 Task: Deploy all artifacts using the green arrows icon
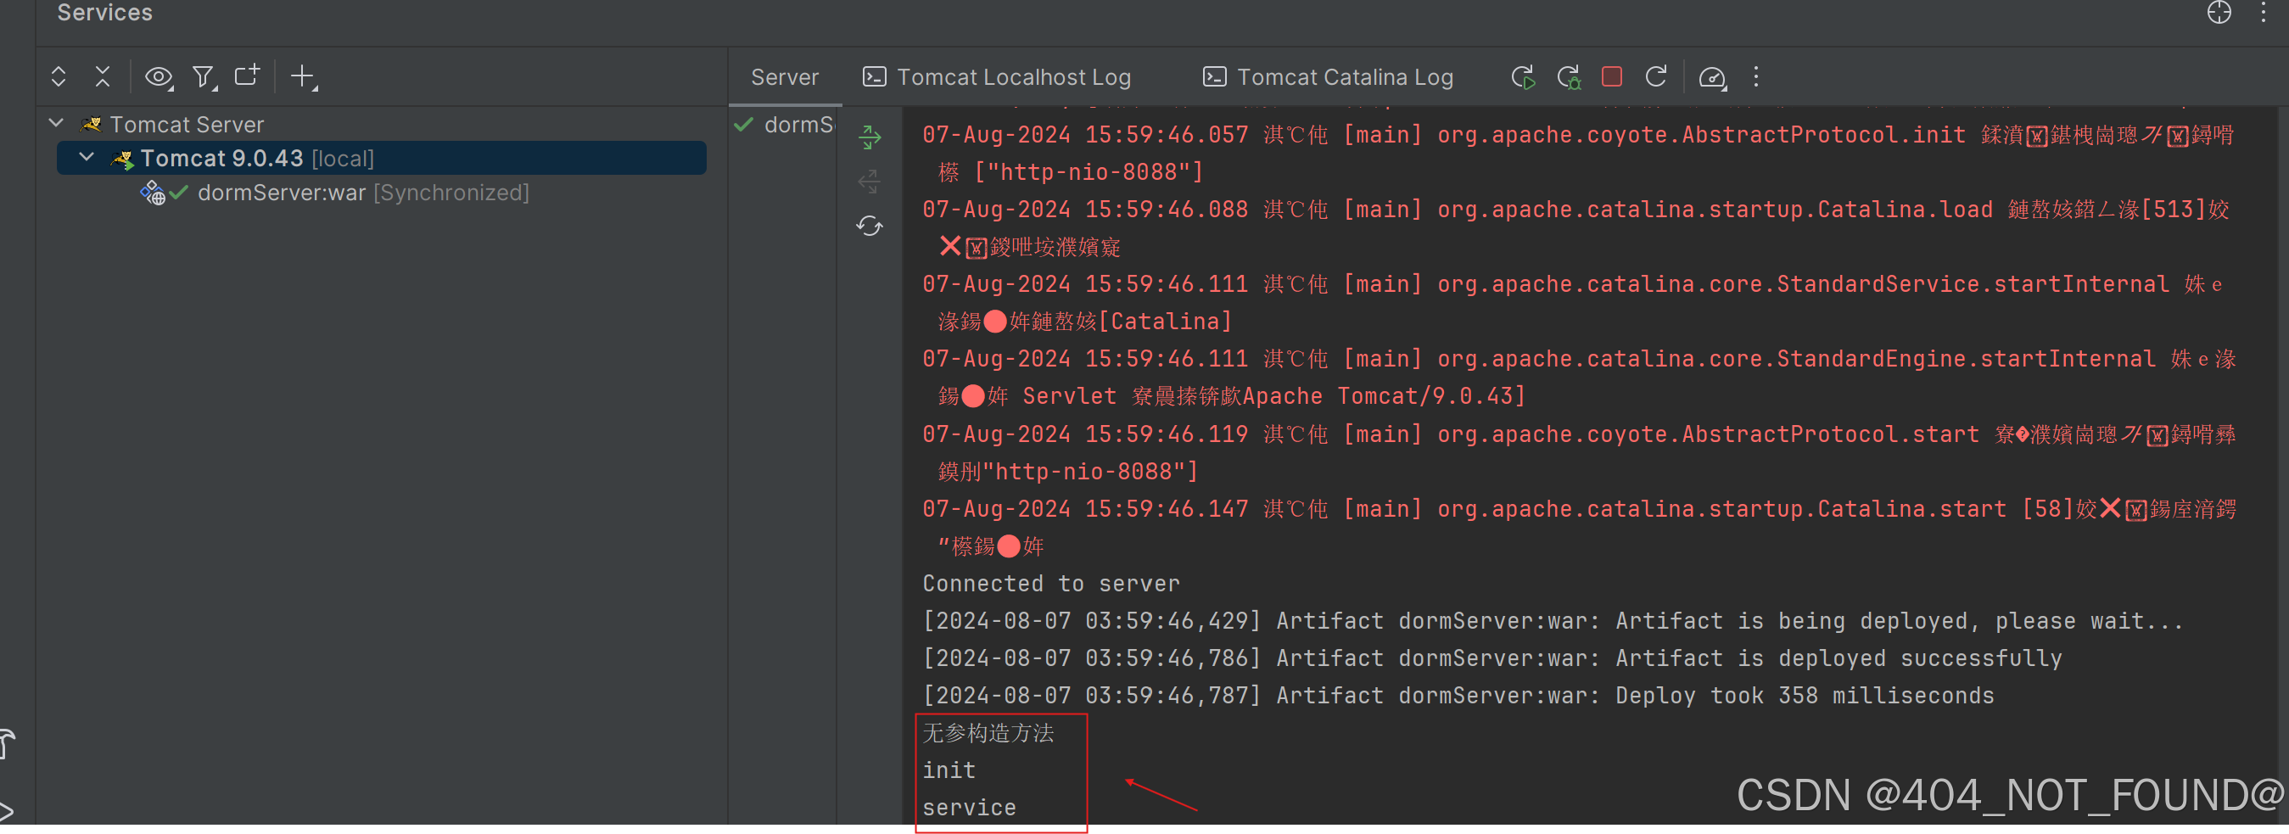[x=869, y=137]
